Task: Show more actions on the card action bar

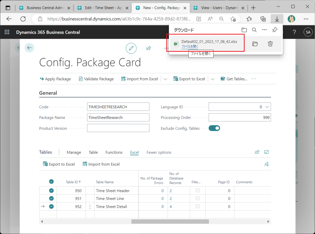Action: (254, 79)
